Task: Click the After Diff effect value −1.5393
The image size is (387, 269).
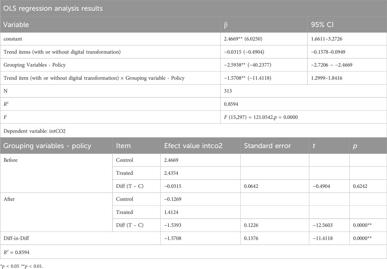Action: [x=172, y=225]
